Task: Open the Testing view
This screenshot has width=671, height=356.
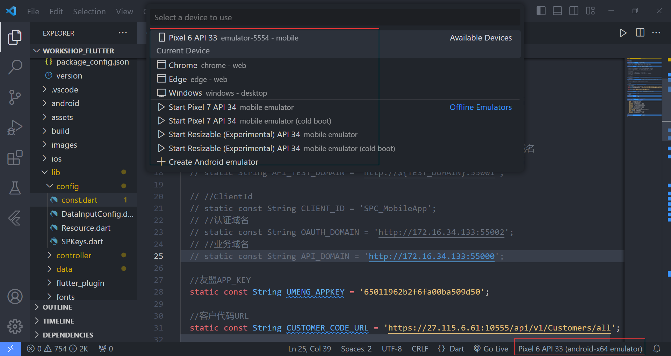Action: 15,188
